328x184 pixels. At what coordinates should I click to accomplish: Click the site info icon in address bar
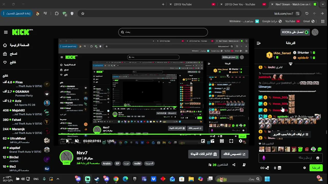pos(298,14)
